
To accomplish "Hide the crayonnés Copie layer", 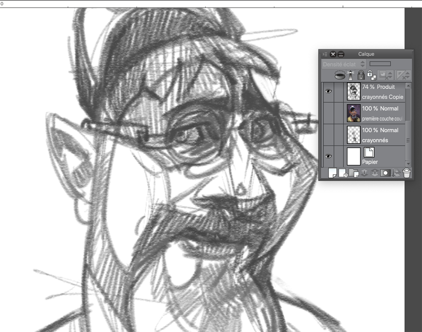I will click(x=328, y=91).
